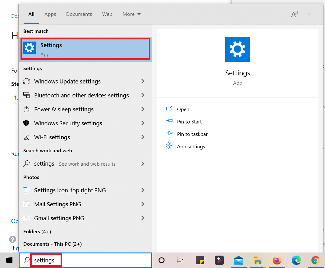The width and height of the screenshot is (325, 268).
Task: Click the Open launch icon
Action: click(x=169, y=108)
